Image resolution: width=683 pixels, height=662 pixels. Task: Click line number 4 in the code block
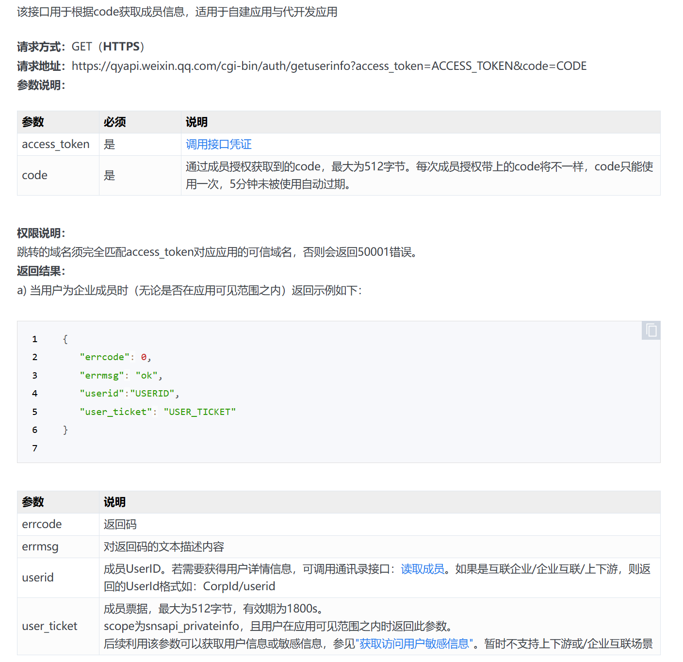point(34,393)
